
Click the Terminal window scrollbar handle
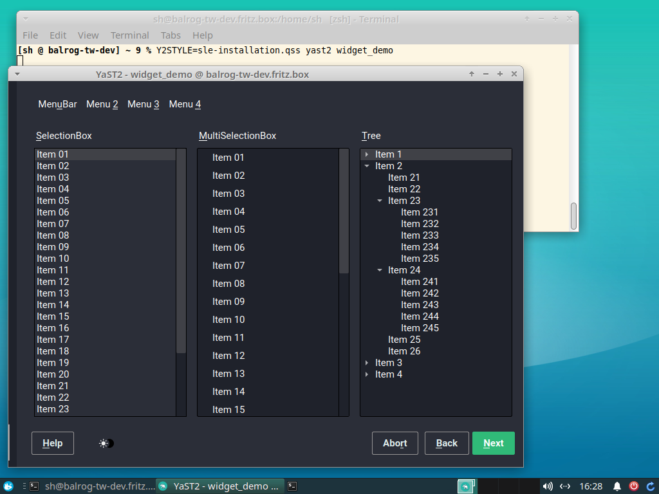click(x=573, y=216)
